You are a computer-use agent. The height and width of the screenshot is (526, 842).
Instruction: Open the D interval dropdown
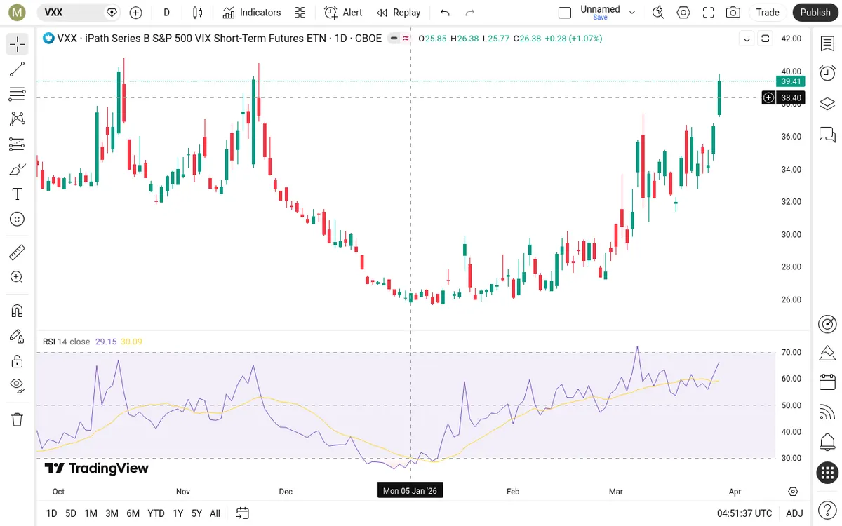tap(166, 12)
